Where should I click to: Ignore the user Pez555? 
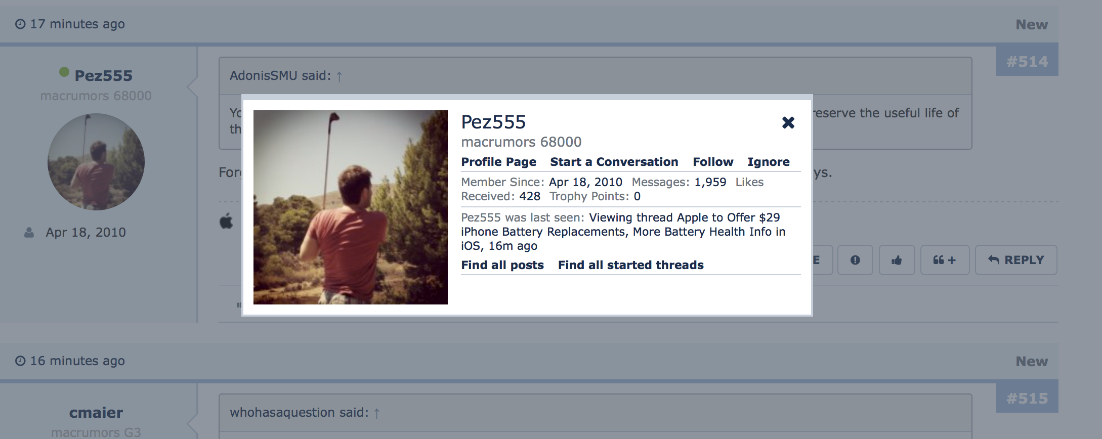769,162
